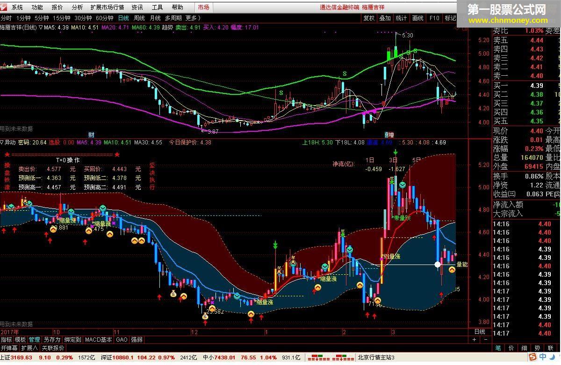Open the 关联报价 tab
561x365 pixels.
tap(53, 348)
